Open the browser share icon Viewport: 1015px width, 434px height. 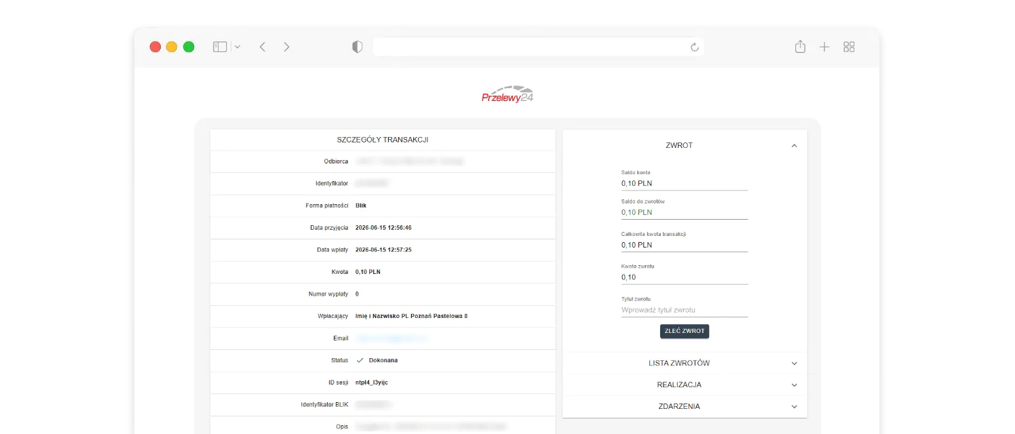pos(800,46)
